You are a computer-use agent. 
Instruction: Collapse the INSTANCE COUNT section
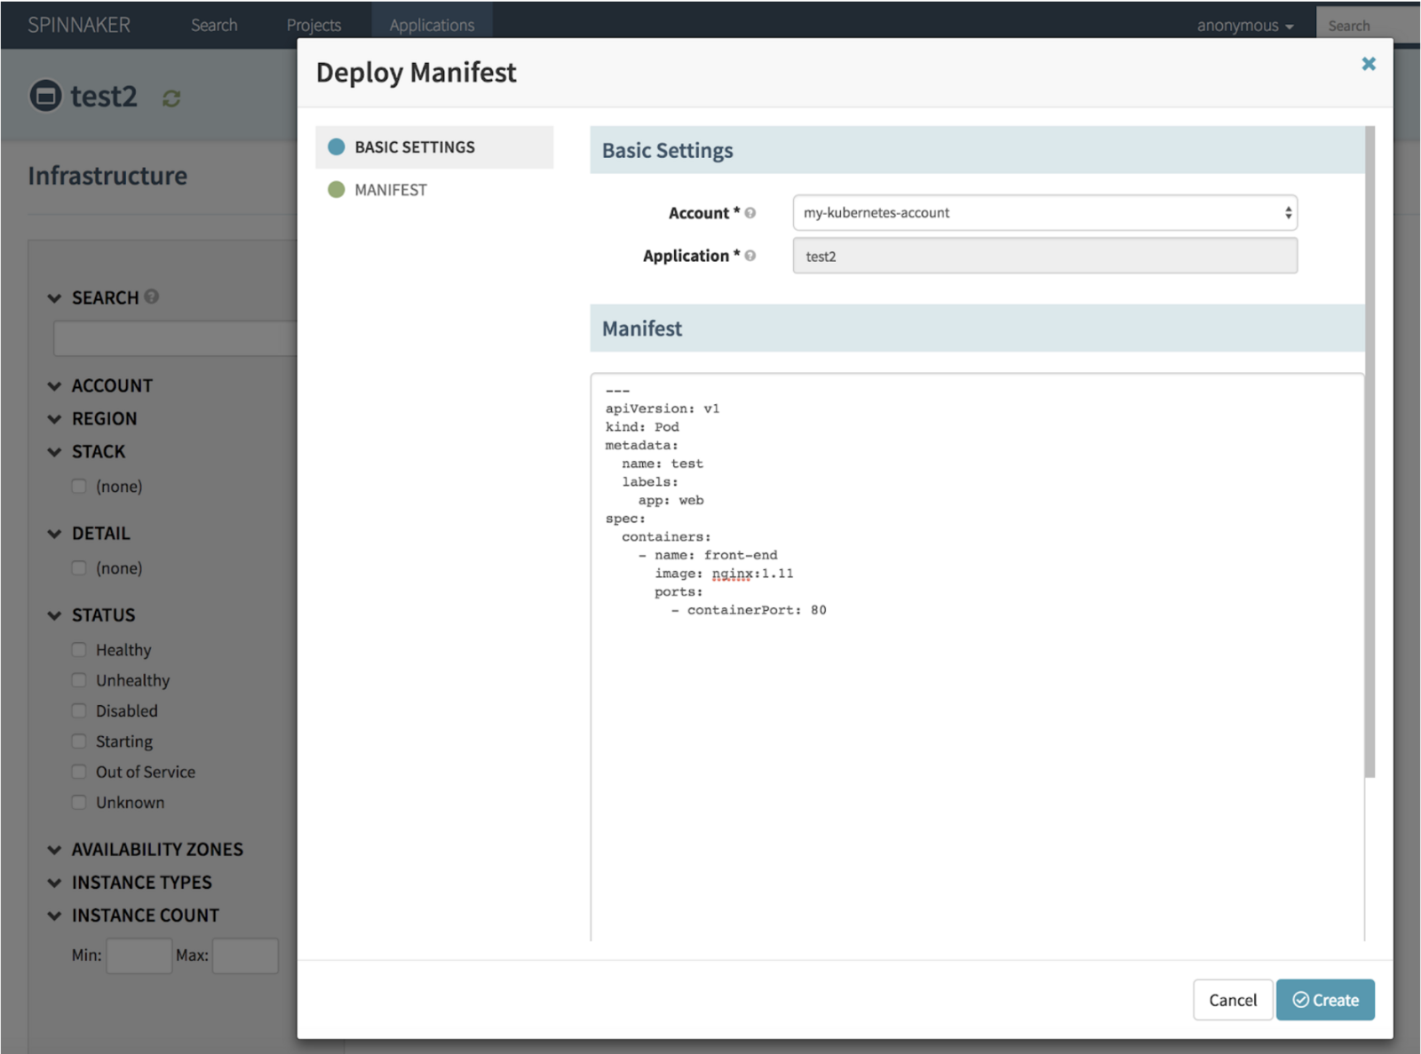point(54,915)
